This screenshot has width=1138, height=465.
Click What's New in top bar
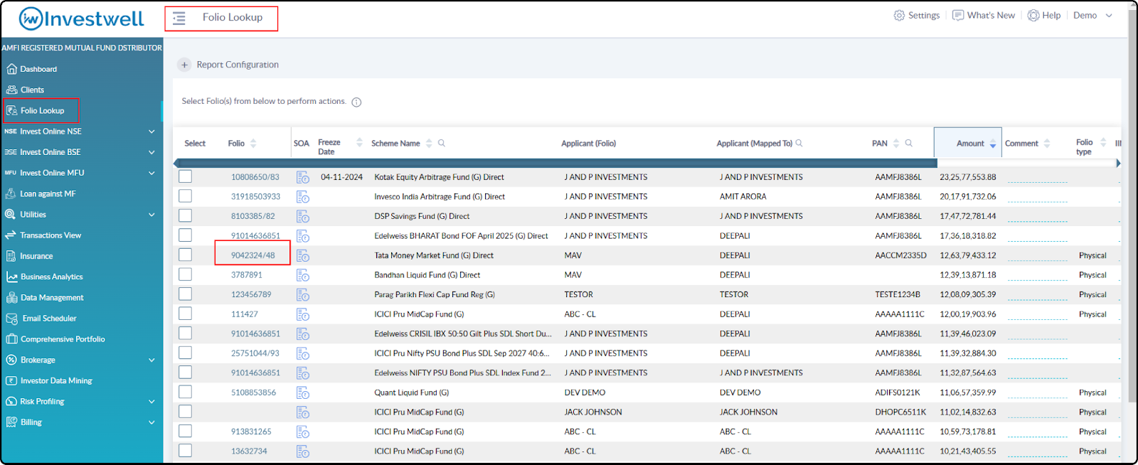click(984, 16)
